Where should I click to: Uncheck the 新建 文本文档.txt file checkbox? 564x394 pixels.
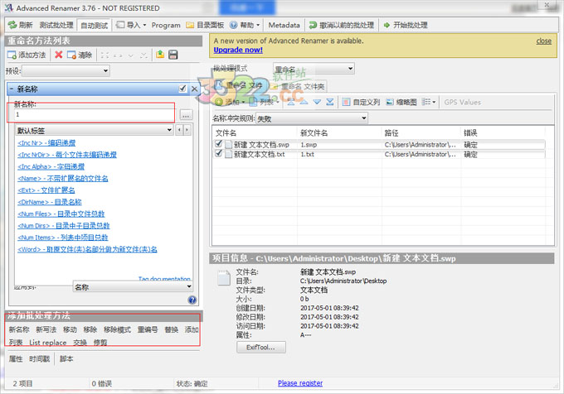pos(219,154)
